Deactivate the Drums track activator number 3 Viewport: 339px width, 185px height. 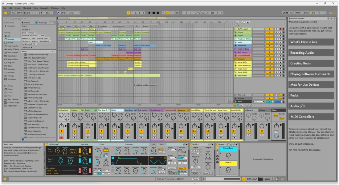pos(270,36)
